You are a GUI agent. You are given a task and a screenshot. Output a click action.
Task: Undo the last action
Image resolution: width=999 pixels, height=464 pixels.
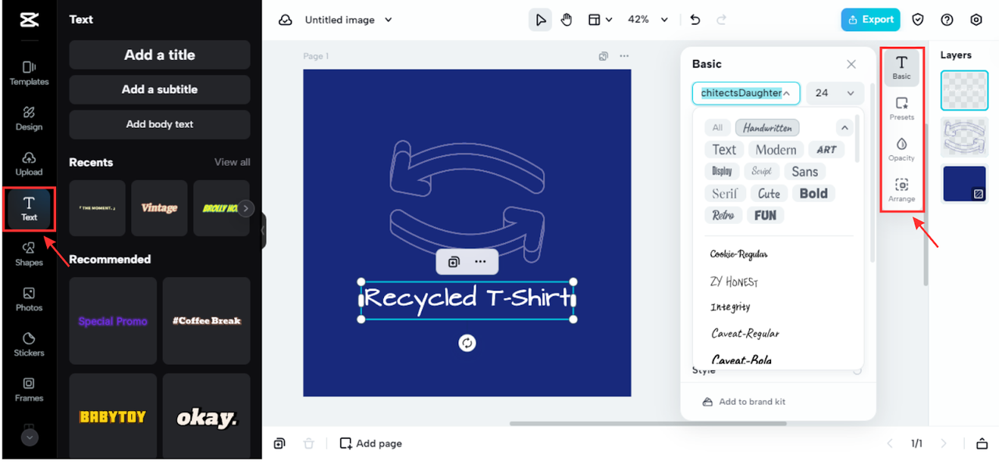coord(695,19)
